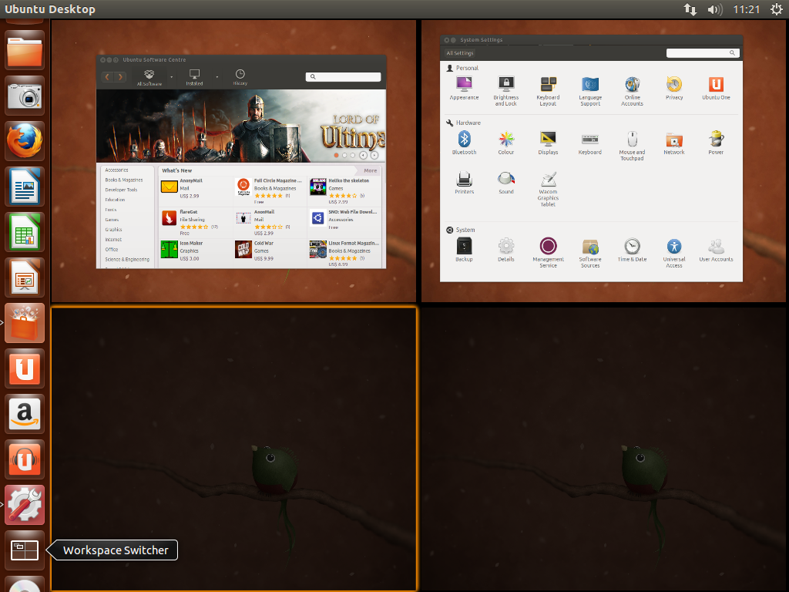This screenshot has height=592, width=789.
Task: Select Developer Tools category
Action: pyautogui.click(x=121, y=190)
